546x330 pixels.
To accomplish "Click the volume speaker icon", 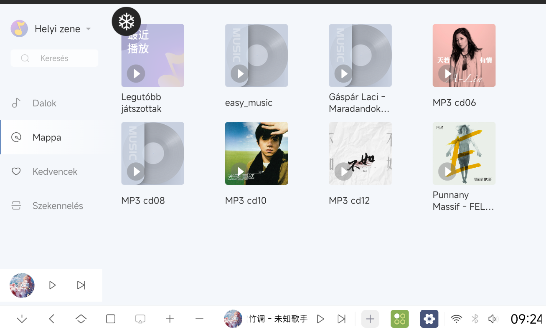I will (493, 319).
